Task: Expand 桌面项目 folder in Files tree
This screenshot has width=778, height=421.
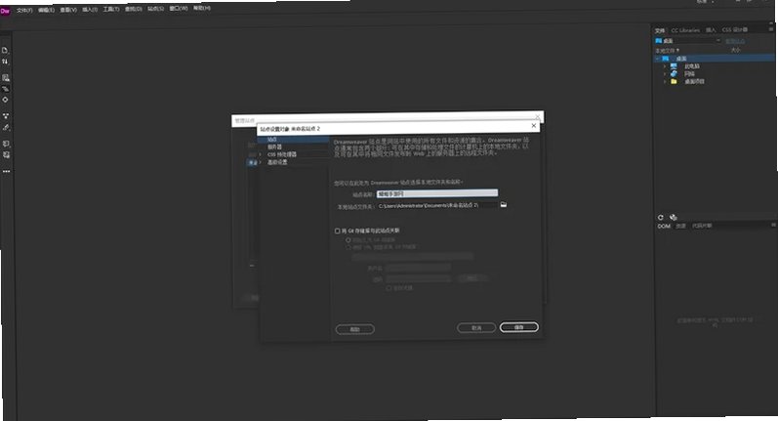Action: point(665,82)
